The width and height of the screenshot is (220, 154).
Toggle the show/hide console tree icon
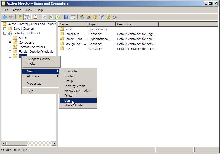point(27,17)
